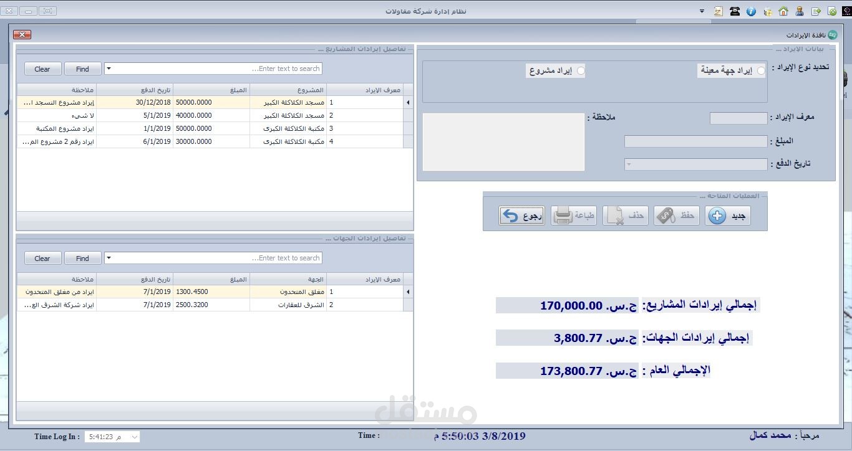Click the entities revenues search text box
Screen dimensions: 852x451
(x=217, y=258)
